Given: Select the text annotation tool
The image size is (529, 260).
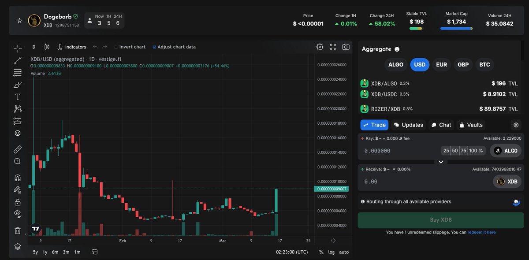Looking at the screenshot, I should (18, 97).
